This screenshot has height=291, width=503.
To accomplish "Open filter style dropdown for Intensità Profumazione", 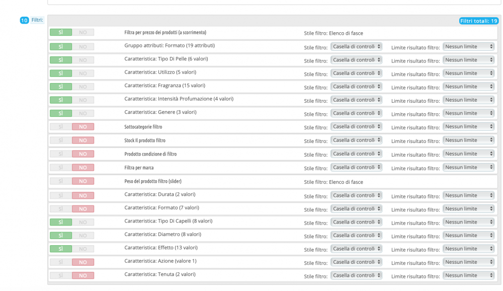I will (356, 100).
